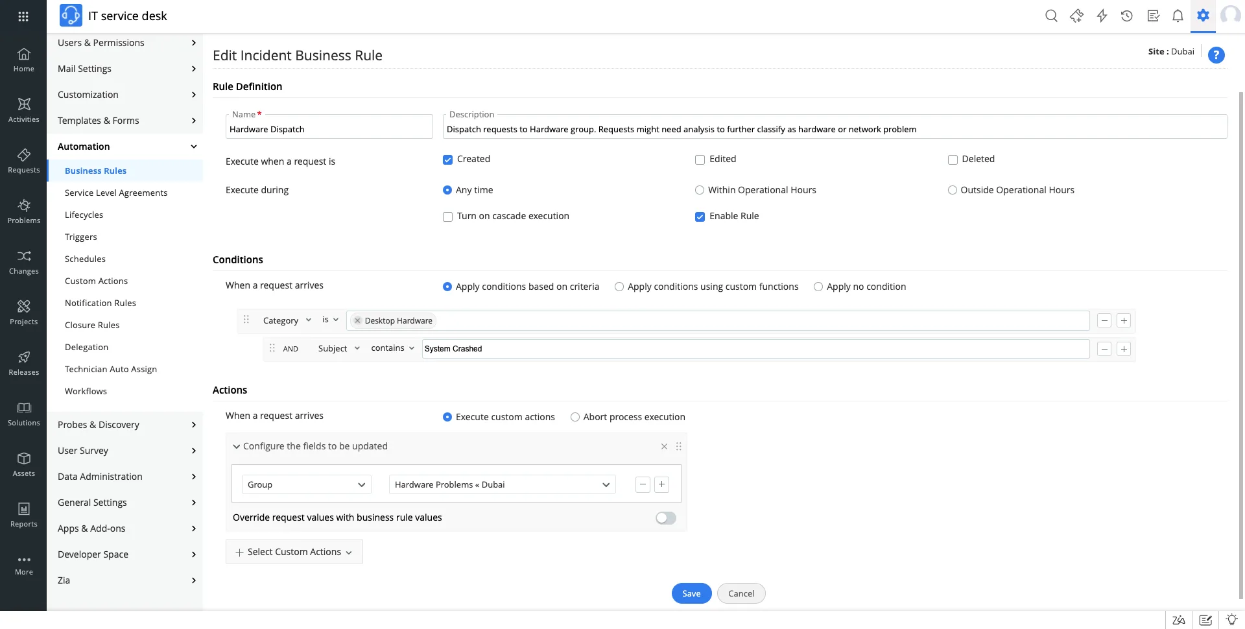Open the Closure Rules menu item
The height and width of the screenshot is (629, 1245).
92,325
